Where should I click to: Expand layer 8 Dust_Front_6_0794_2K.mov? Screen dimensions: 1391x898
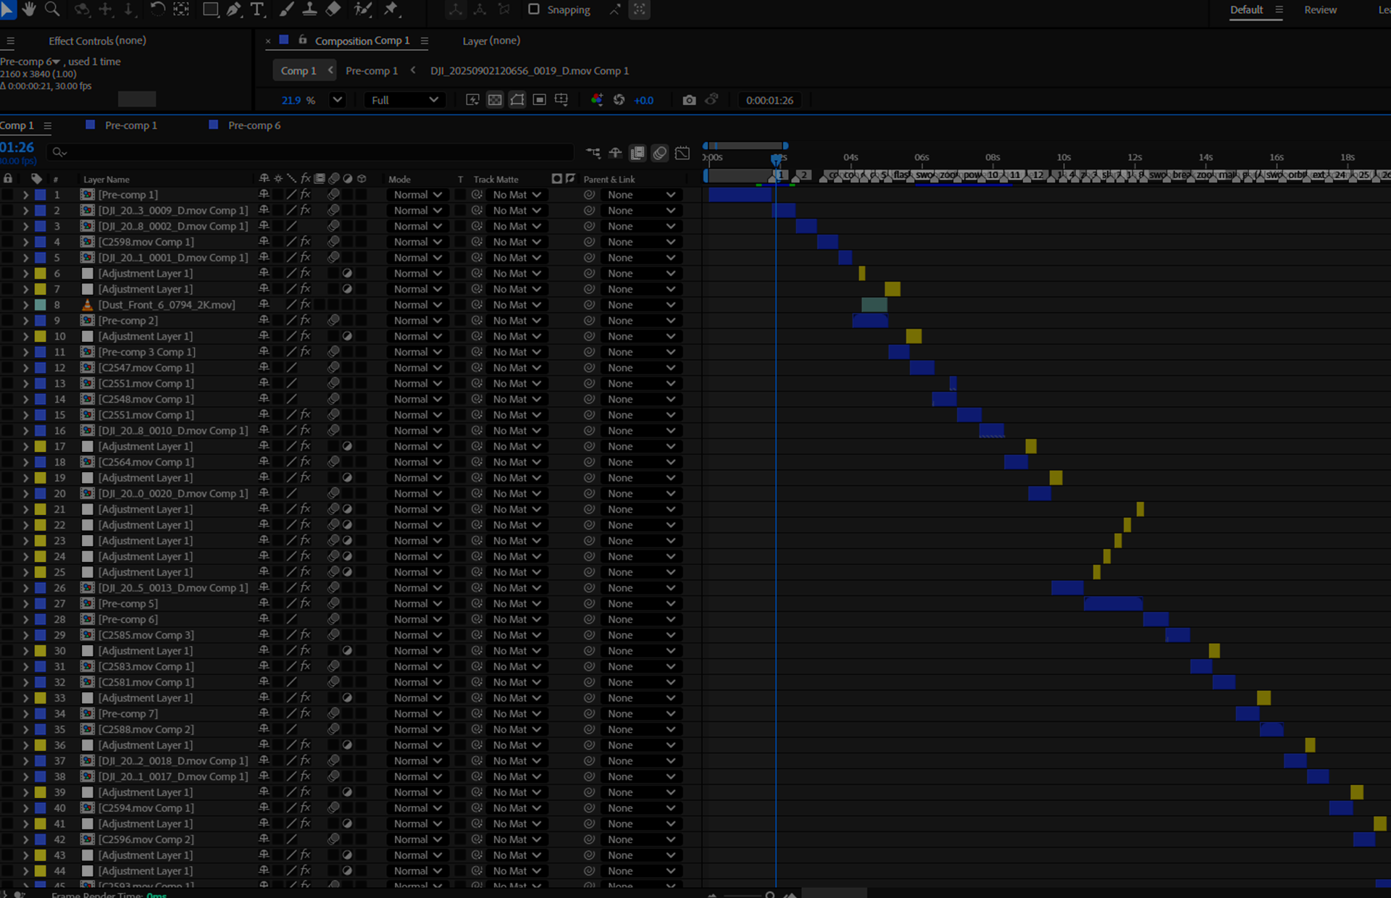pyautogui.click(x=25, y=305)
